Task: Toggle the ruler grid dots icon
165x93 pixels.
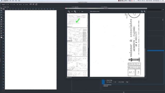Action: (x=4, y=9)
